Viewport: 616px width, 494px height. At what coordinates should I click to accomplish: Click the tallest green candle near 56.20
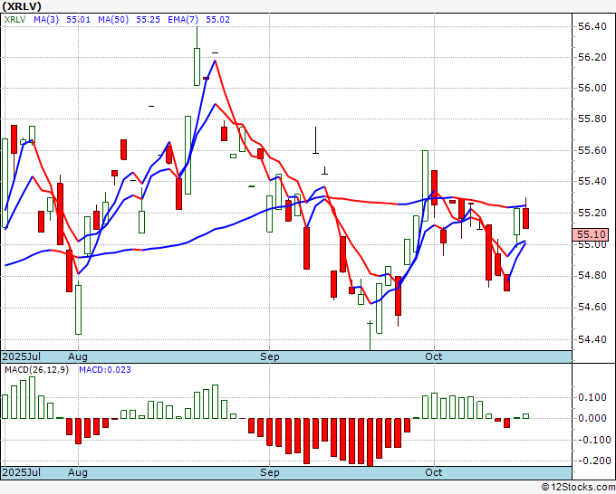click(x=197, y=67)
